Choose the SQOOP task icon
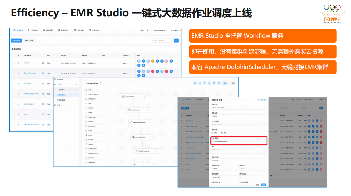 click(86, 144)
